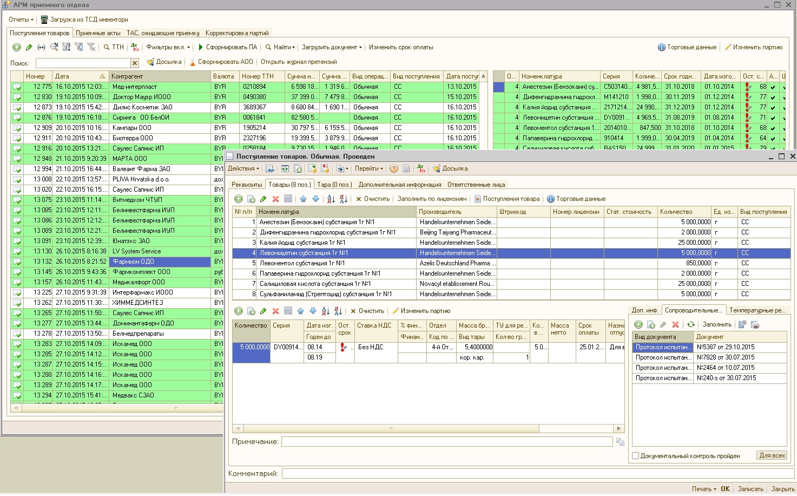Open the Дополнительная информация tab

point(400,185)
